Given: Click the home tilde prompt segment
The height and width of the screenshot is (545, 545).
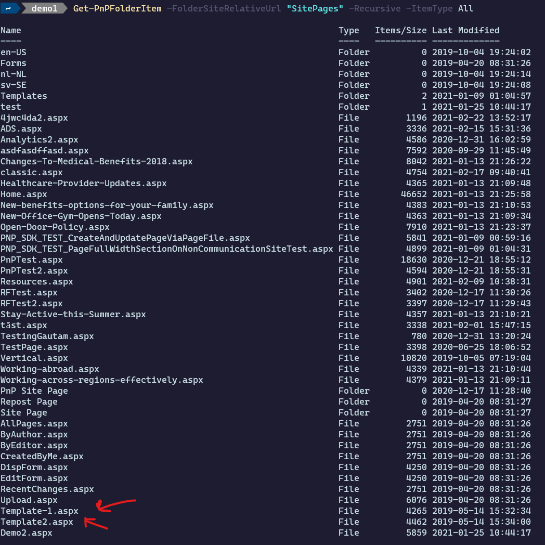Looking at the screenshot, I should 9,8.
